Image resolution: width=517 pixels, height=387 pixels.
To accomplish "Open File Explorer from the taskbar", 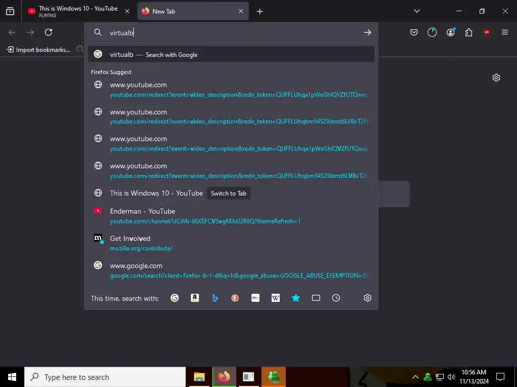I will coord(199,377).
